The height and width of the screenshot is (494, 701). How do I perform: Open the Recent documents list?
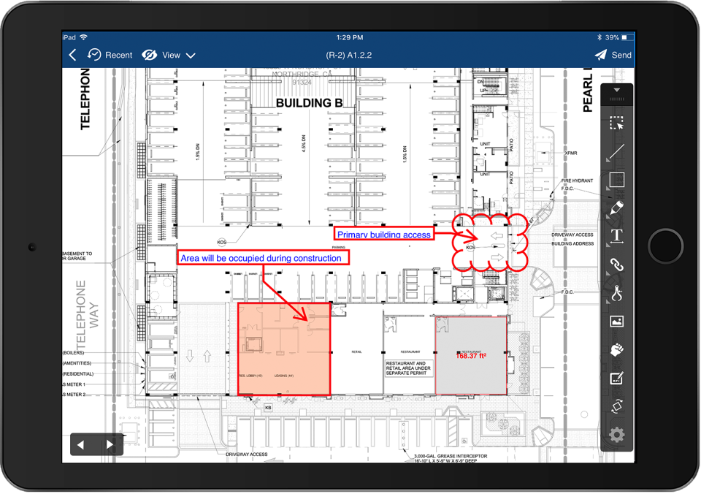coord(110,55)
